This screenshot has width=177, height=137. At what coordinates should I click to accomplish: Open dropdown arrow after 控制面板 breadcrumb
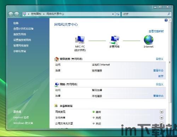click(x=44, y=14)
